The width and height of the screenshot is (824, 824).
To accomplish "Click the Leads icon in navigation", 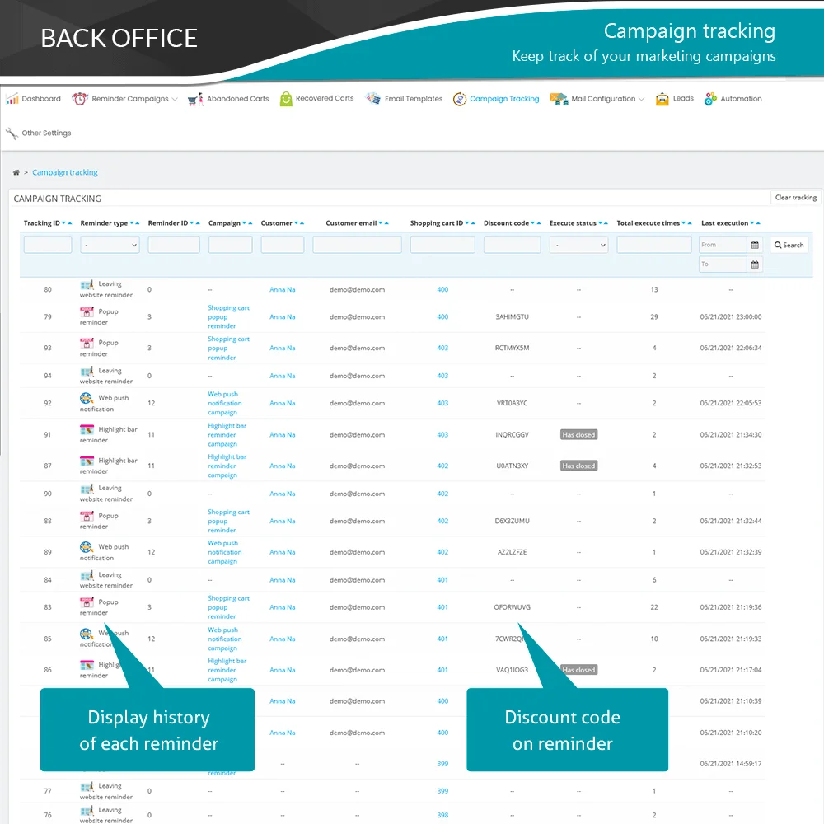I will (x=662, y=99).
